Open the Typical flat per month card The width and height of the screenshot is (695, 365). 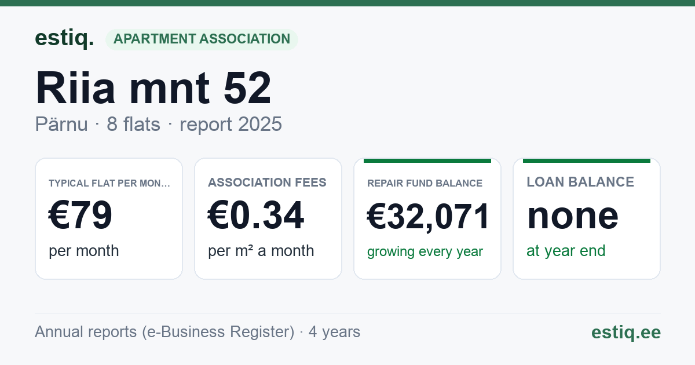(x=109, y=218)
